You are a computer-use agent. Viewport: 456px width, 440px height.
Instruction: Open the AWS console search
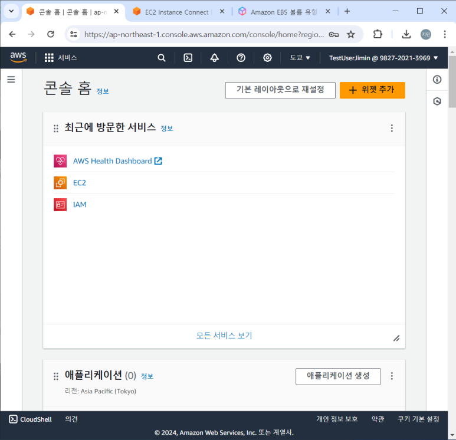coord(162,58)
